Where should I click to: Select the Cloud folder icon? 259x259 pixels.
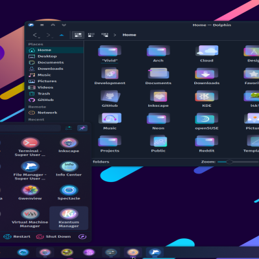207,51
